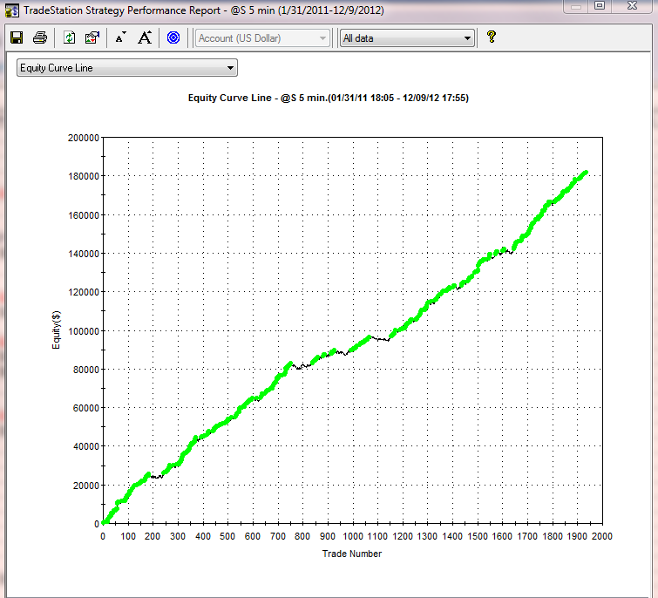The image size is (658, 598).
Task: Open help with the question mark icon
Action: 492,37
